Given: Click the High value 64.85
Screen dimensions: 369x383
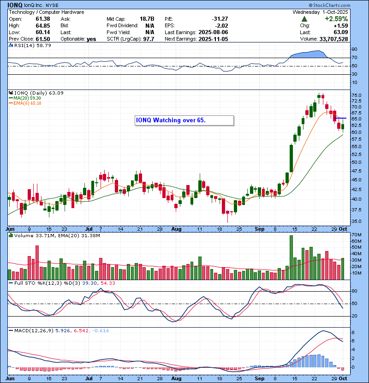Looking at the screenshot, I should pos(43,26).
